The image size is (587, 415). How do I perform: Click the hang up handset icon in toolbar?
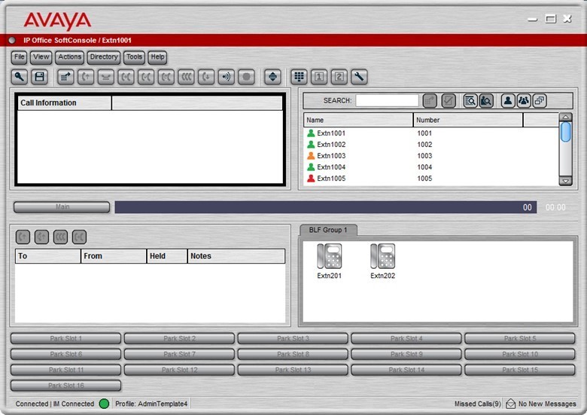[106, 77]
